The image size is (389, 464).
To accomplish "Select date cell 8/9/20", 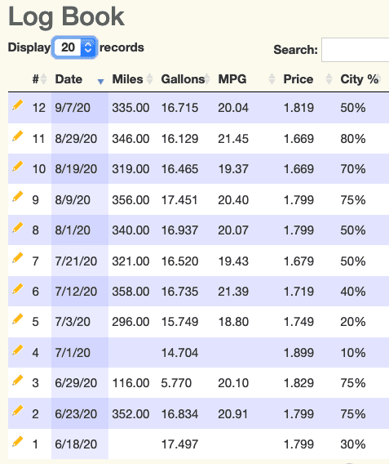I will click(x=73, y=200).
